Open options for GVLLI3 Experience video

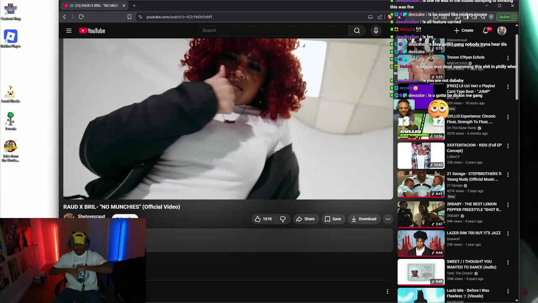pyautogui.click(x=508, y=117)
